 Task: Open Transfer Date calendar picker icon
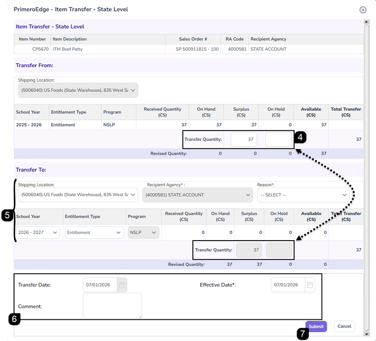122,285
